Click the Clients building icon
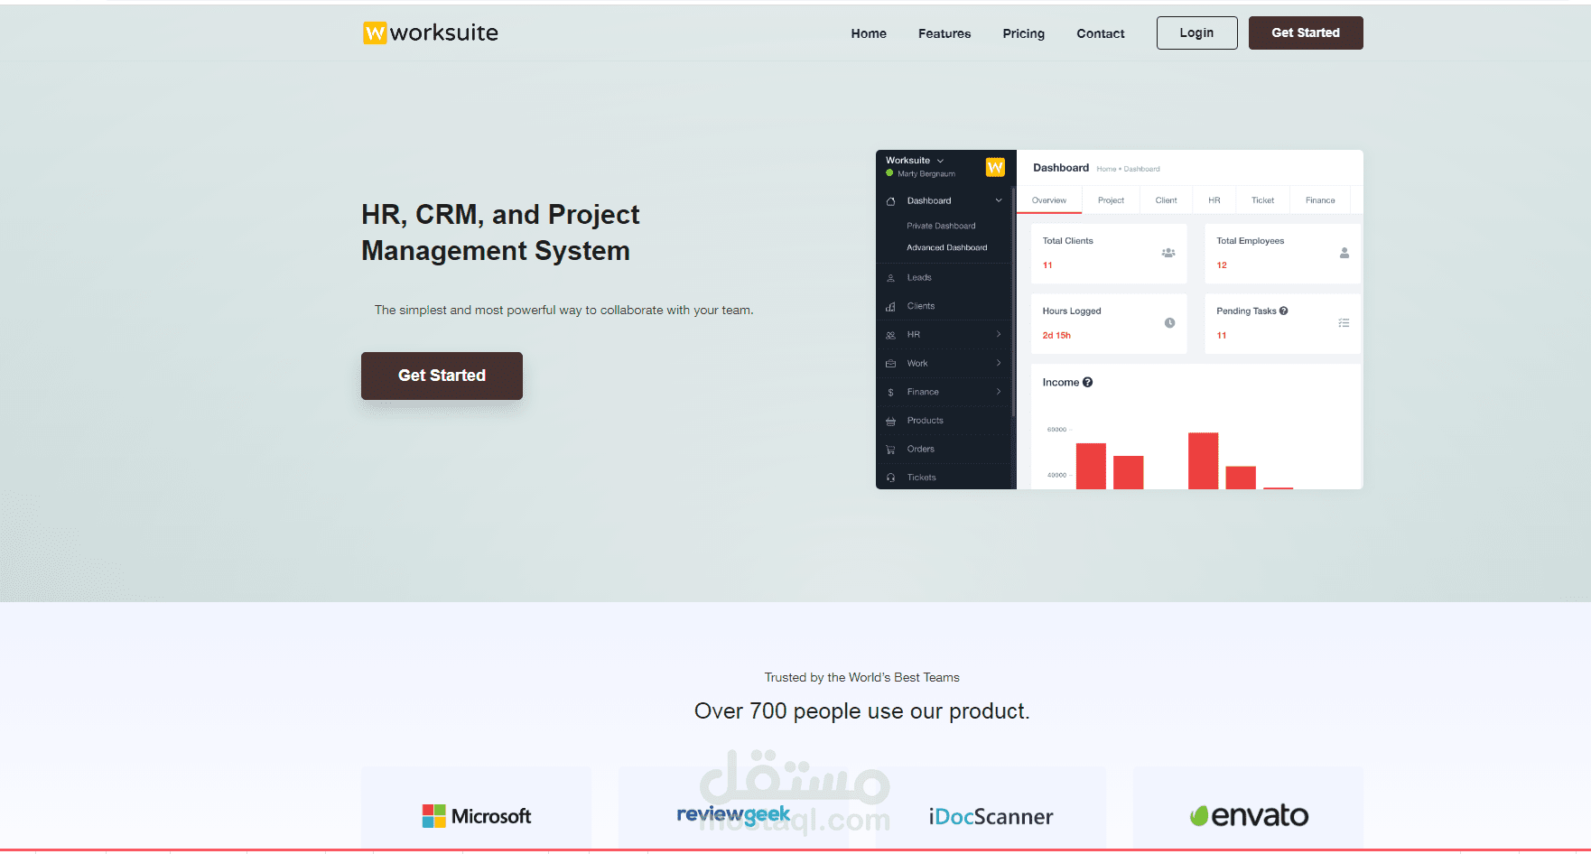1591x854 pixels. click(890, 307)
